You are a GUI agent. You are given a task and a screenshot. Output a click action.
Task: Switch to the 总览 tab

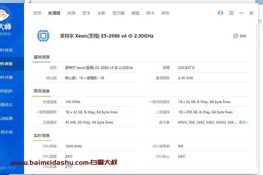pyautogui.click(x=37, y=13)
